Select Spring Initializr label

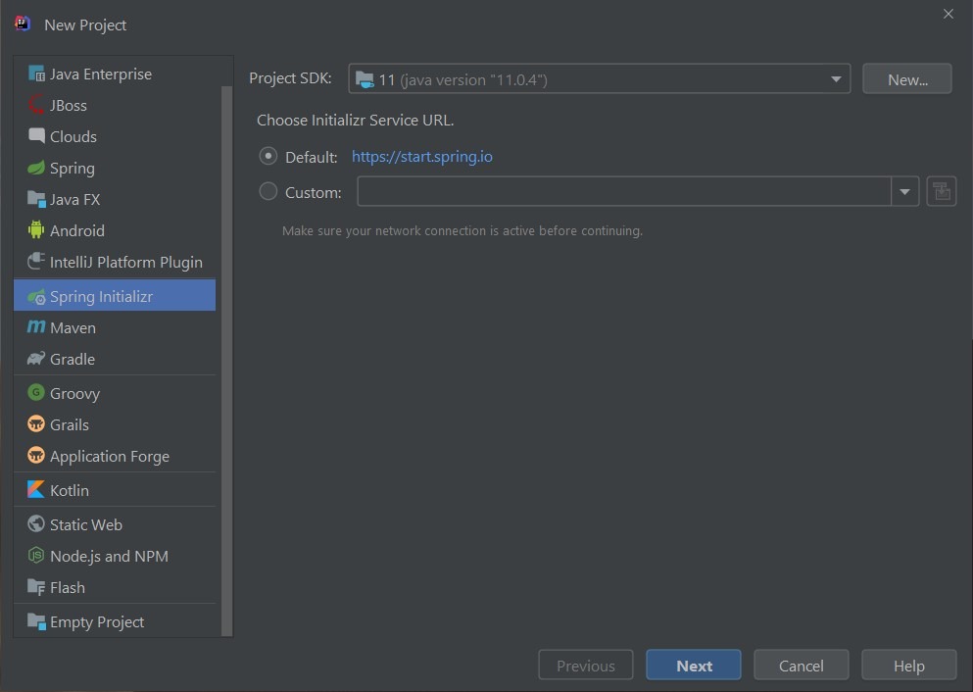pos(101,297)
